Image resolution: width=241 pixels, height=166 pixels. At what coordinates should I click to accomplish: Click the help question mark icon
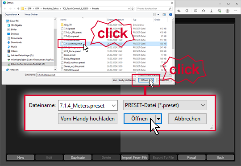pos(170,14)
